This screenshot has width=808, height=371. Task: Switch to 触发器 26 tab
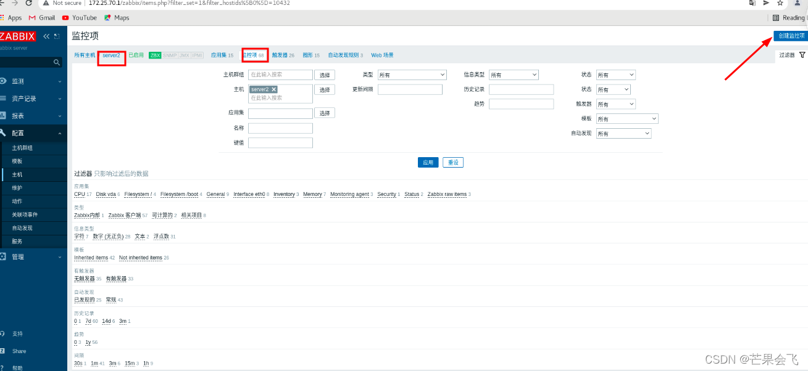[283, 55]
